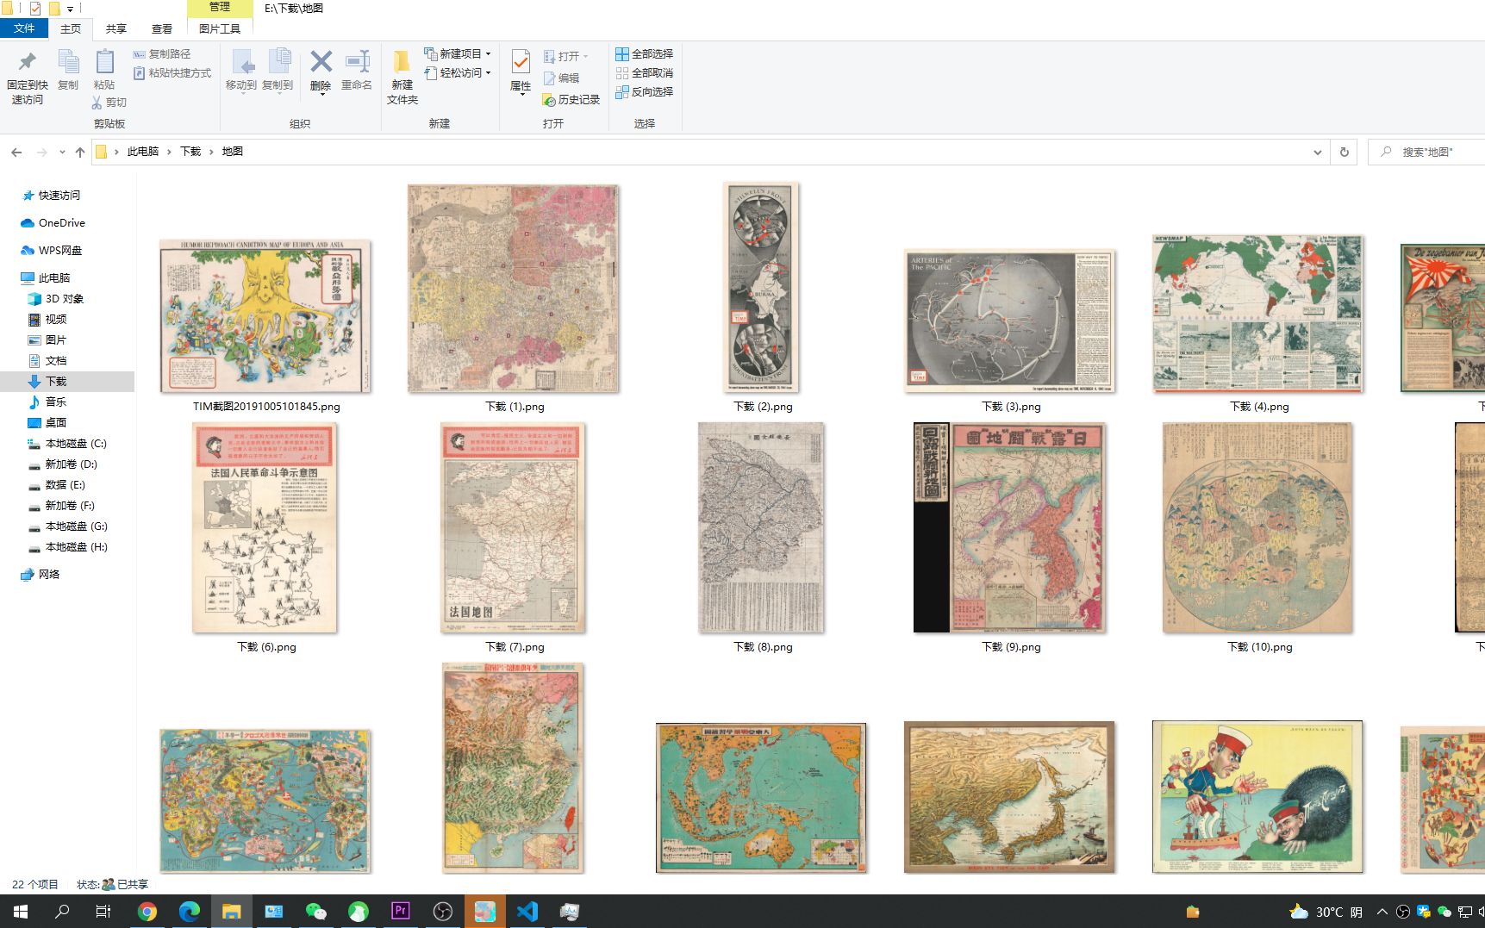Click the 删除 delete X icon
The image size is (1485, 928).
(321, 61)
